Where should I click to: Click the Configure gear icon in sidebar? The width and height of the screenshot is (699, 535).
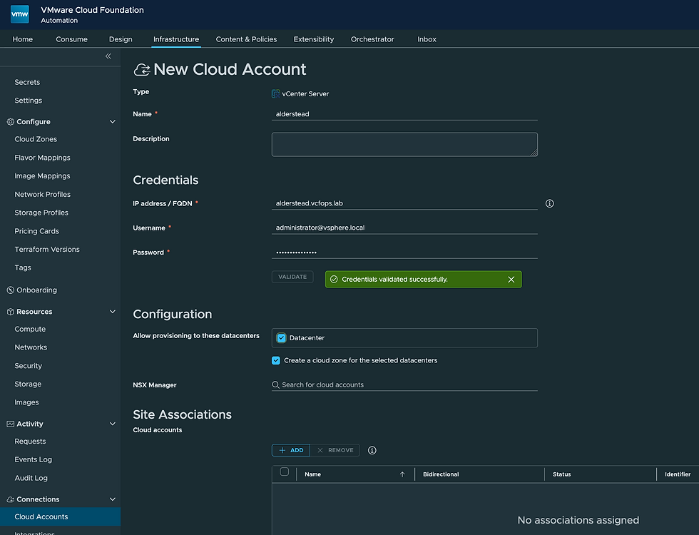(10, 122)
